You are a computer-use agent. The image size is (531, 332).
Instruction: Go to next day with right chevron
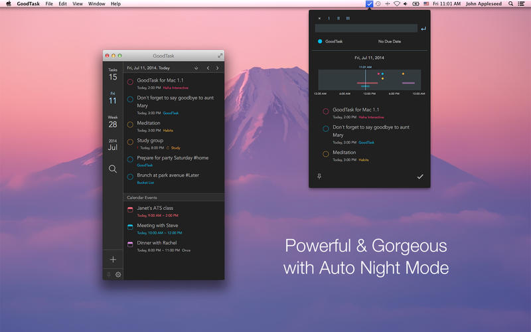(218, 68)
